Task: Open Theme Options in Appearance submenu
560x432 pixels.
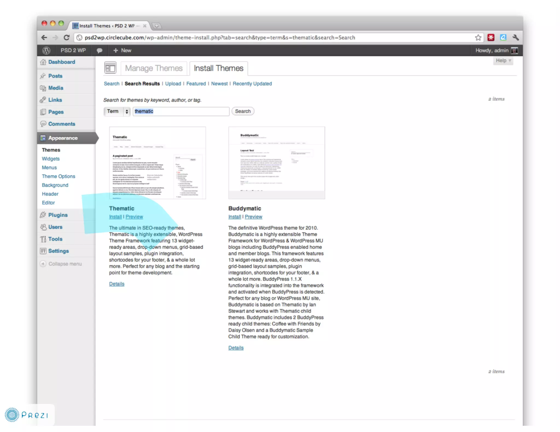Action: click(x=59, y=176)
